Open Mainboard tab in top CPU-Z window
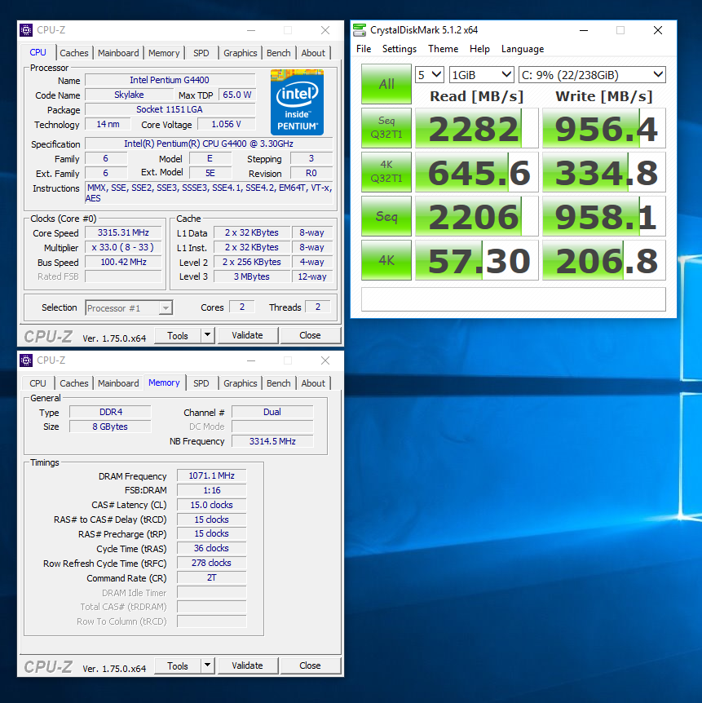 118,53
